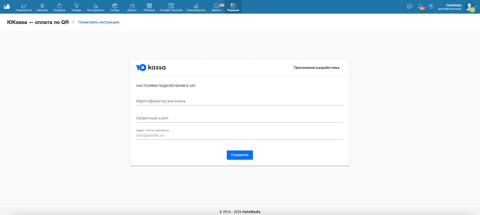This screenshot has height=215, width=480.
Task: Open the Онлайн-торговля section
Action: [x=171, y=7]
